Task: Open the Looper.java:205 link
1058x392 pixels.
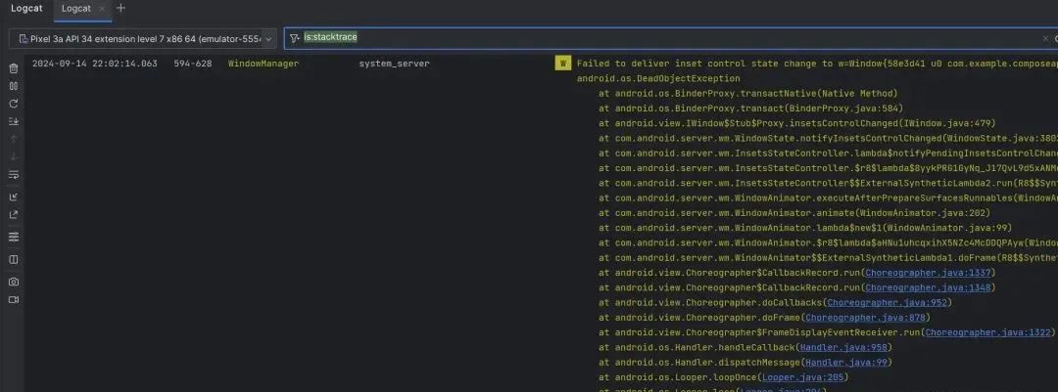Action: (x=802, y=377)
